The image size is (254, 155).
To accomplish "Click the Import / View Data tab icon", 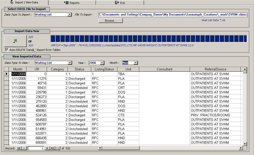I will pyautogui.click(x=12, y=2).
